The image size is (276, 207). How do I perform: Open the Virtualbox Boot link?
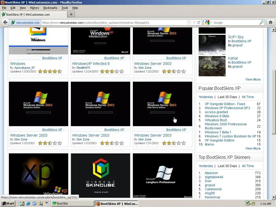point(216,120)
